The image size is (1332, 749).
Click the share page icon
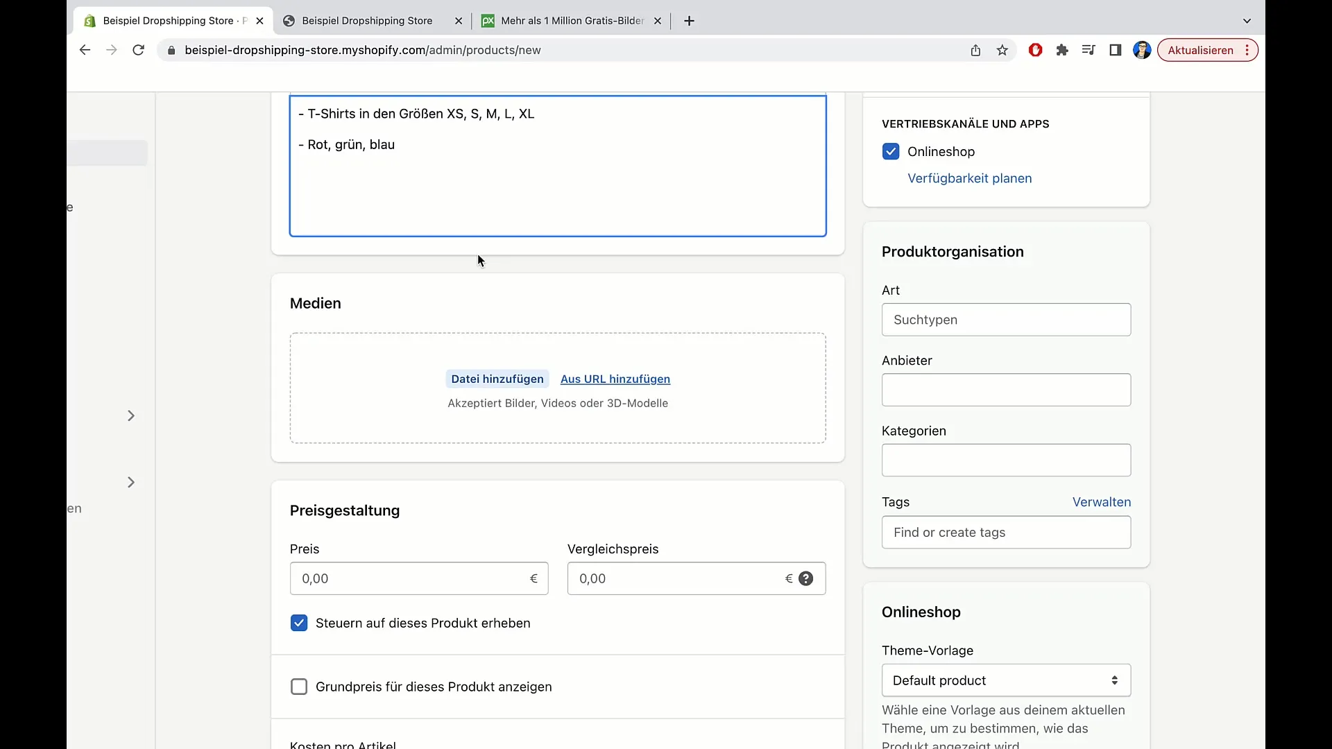pyautogui.click(x=975, y=50)
